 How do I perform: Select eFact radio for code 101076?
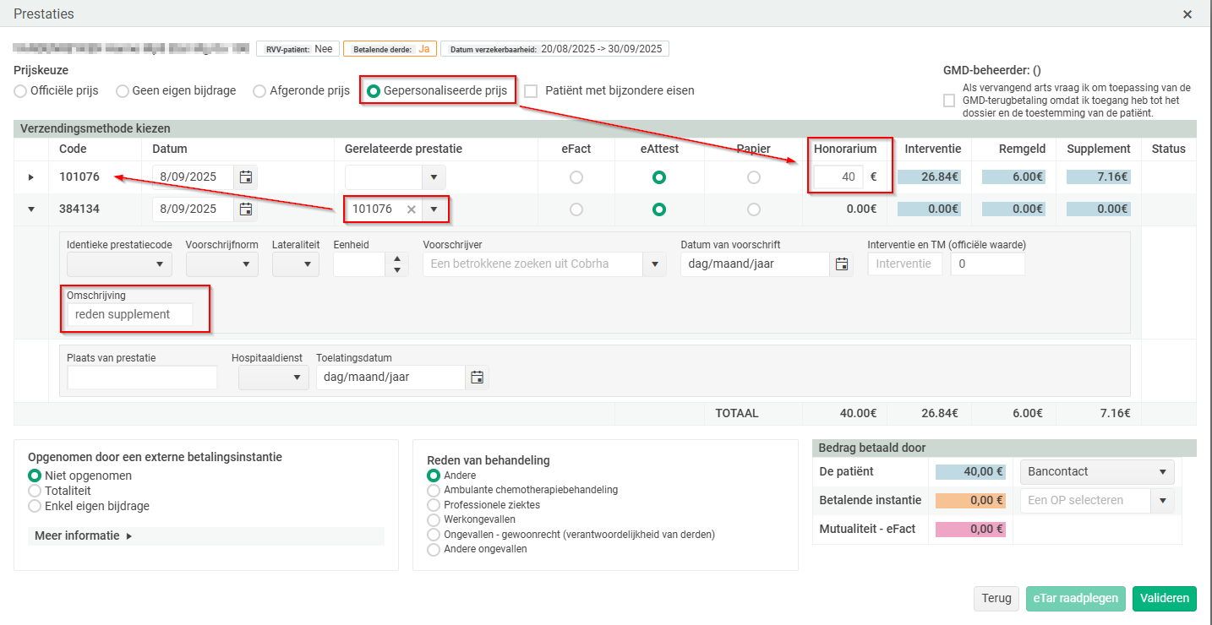tap(576, 177)
